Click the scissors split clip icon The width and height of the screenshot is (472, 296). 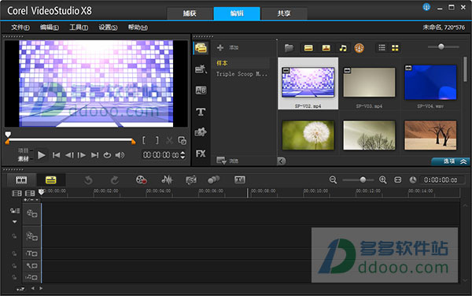point(169,140)
